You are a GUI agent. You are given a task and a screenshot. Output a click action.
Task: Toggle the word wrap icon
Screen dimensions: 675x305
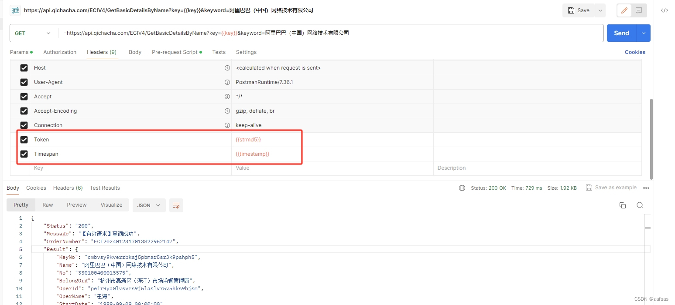tap(176, 205)
